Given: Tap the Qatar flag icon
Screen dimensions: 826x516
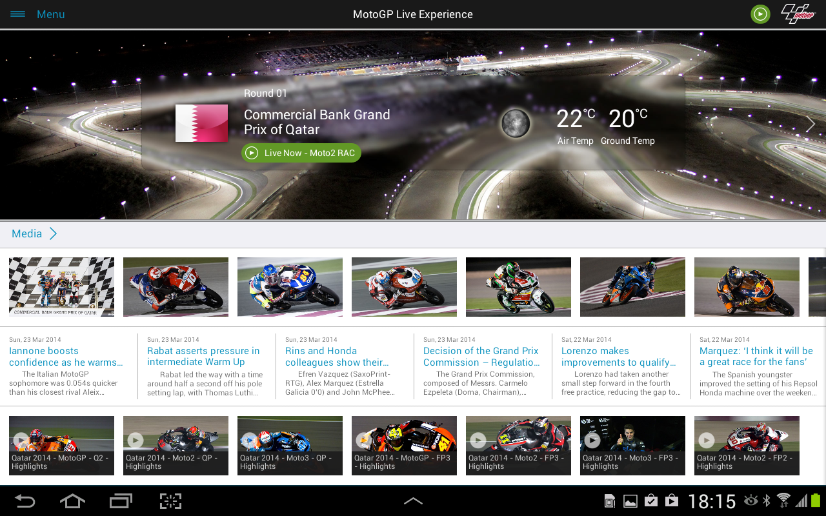Looking at the screenshot, I should 201,123.
